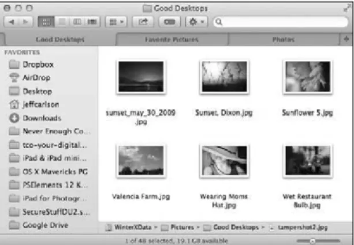Viewport: 354px width, 245px height.
Task: Click the '1 of 48 selected' status text
Action: click(176, 241)
